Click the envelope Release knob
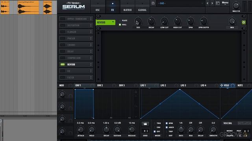This screenshot has height=141, width=252. (x=132, y=130)
